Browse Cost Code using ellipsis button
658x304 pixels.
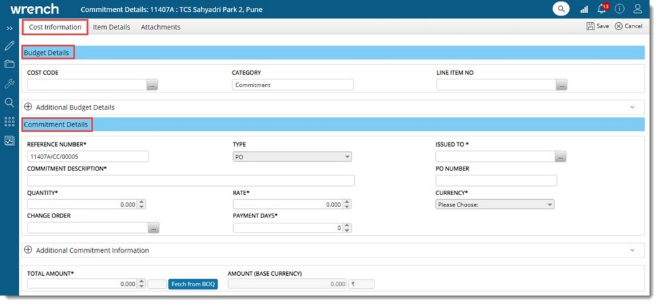[x=152, y=85]
